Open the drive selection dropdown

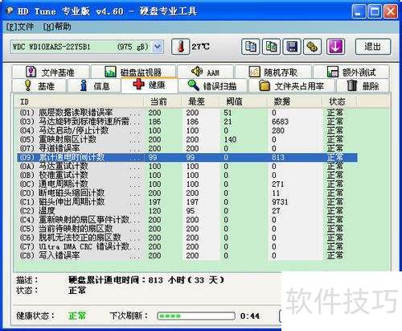(x=158, y=47)
